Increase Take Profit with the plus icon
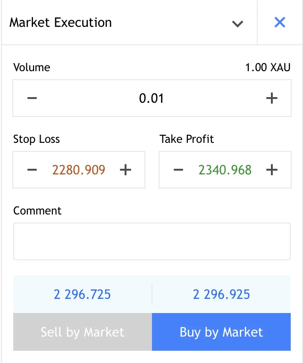The height and width of the screenshot is (363, 303). point(271,170)
